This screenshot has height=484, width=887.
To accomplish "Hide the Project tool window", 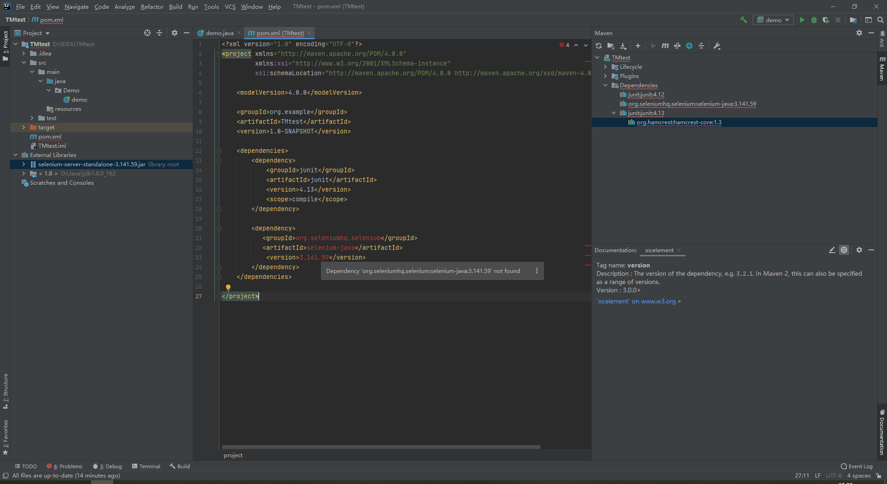I will 187,33.
